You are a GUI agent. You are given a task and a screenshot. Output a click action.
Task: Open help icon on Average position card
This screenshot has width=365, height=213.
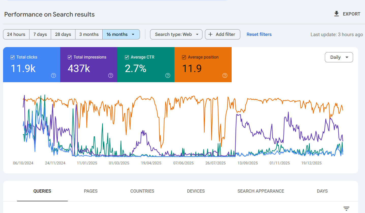pos(225,75)
